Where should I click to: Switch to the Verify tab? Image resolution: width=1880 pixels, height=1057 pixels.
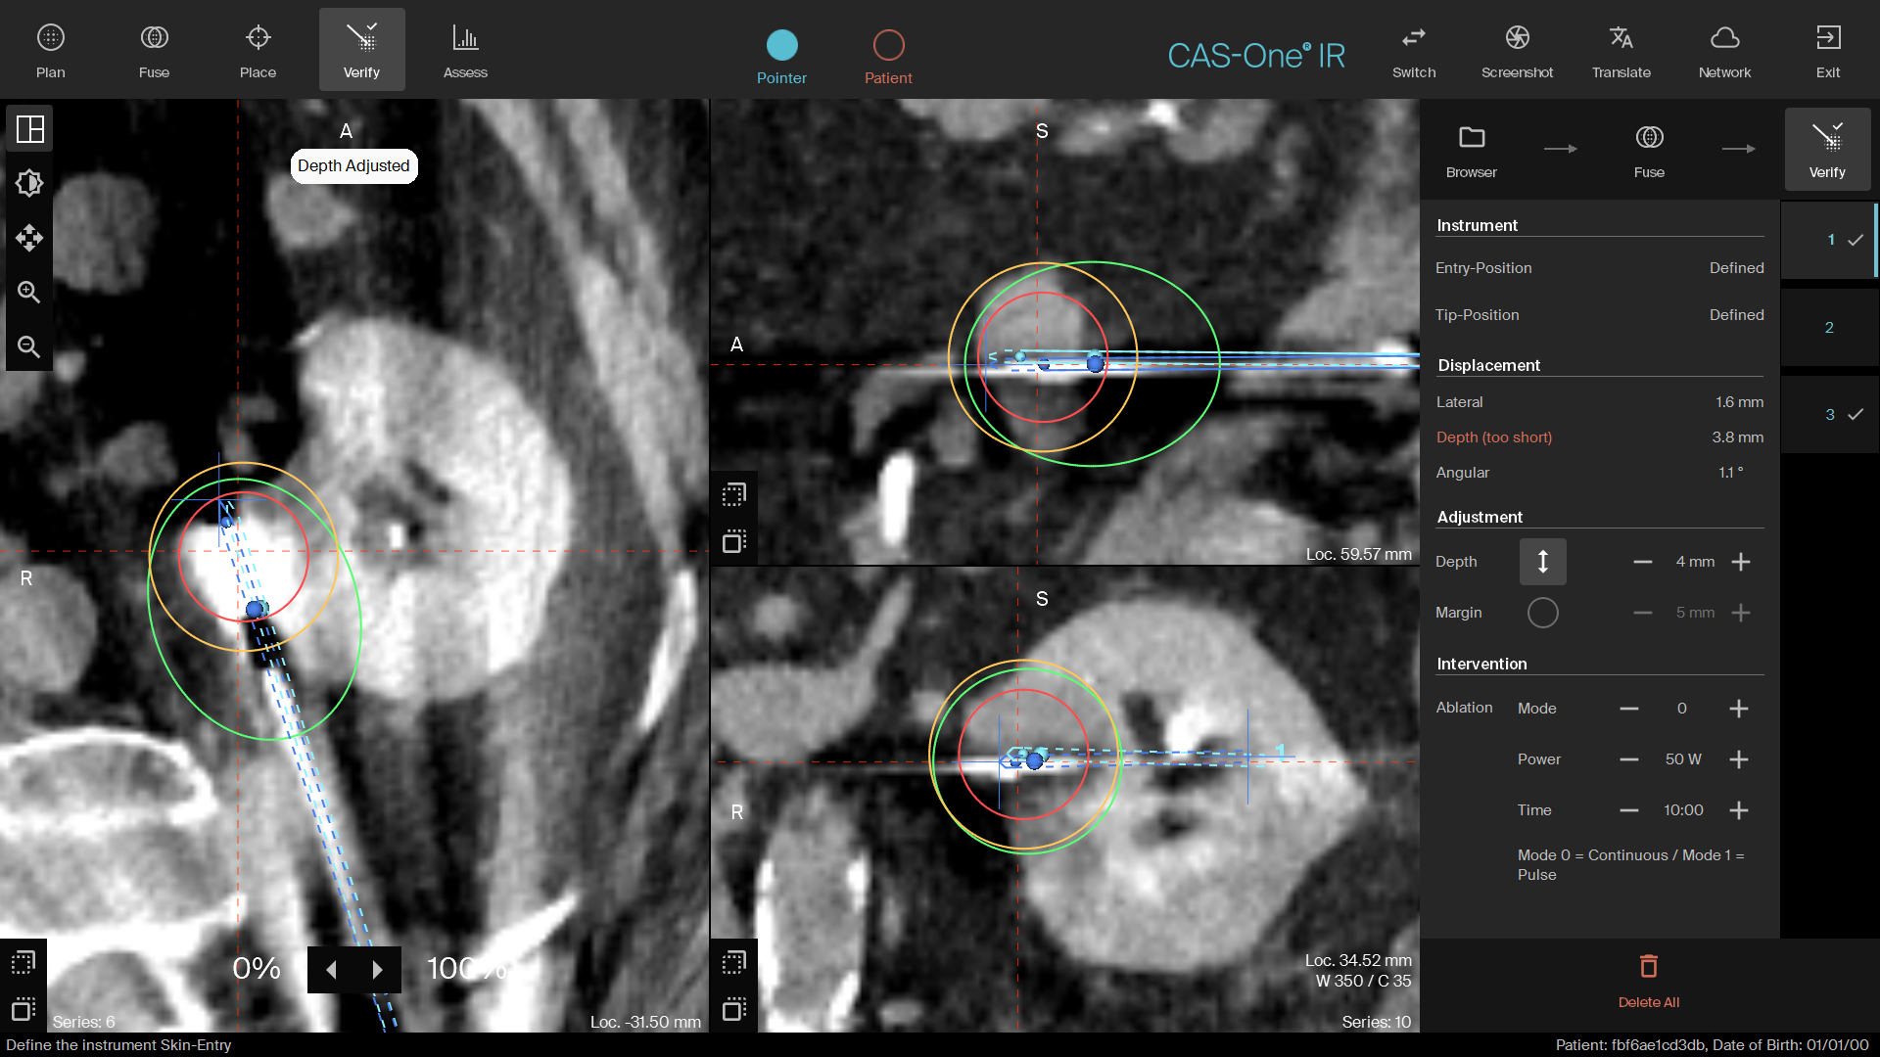[x=1827, y=149]
